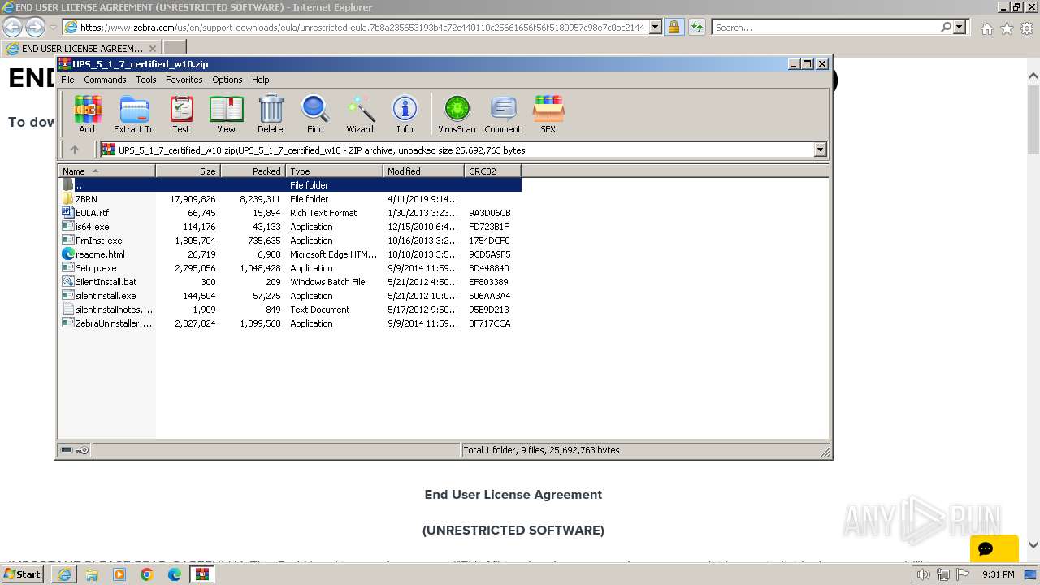
Task: Select the SilentInstall.bat file
Action: pos(290,282)
